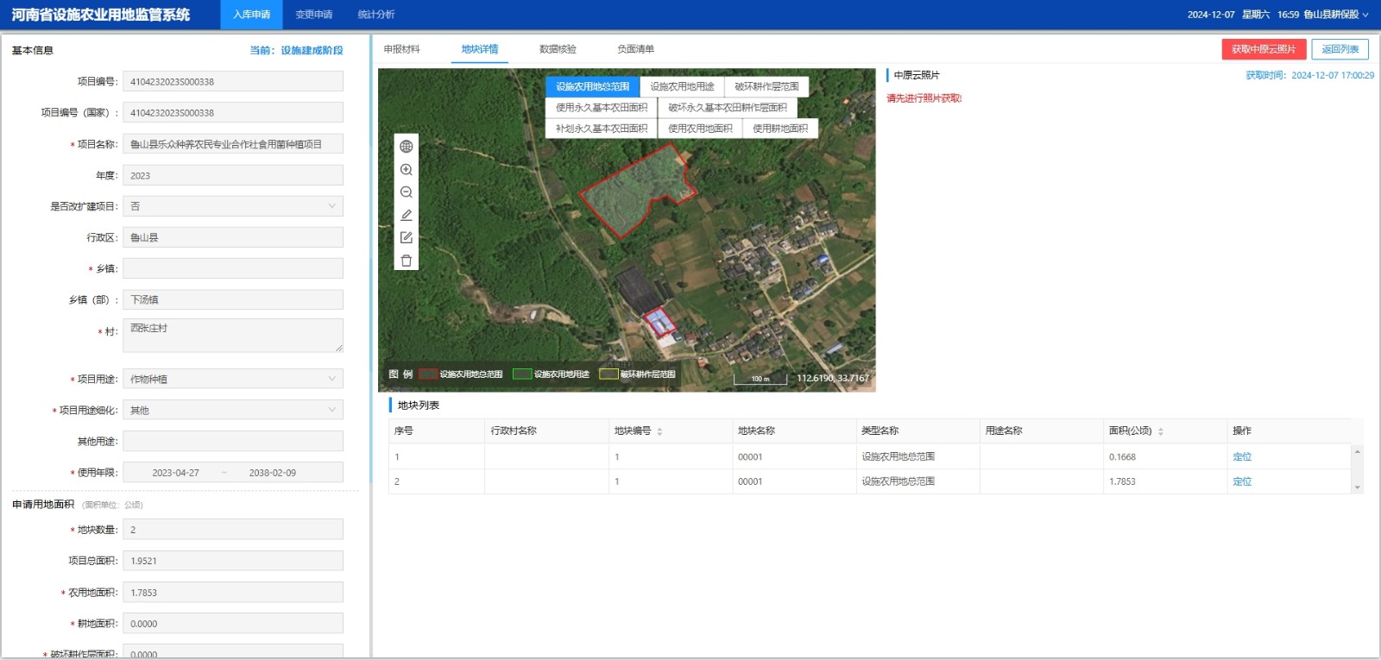Toggle 破坏永久基本农田耕作层面积 layer button
Viewport: 1381px width, 660px height.
(728, 108)
